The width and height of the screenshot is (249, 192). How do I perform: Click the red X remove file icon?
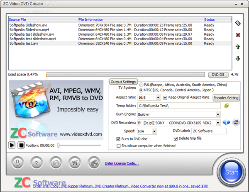[x=238, y=35]
